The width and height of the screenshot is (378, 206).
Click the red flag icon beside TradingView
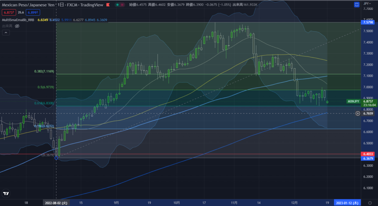click(108, 5)
